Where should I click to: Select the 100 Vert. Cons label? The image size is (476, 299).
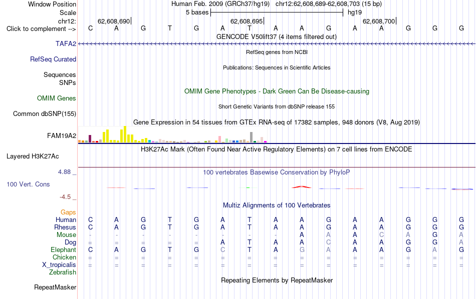[28, 184]
